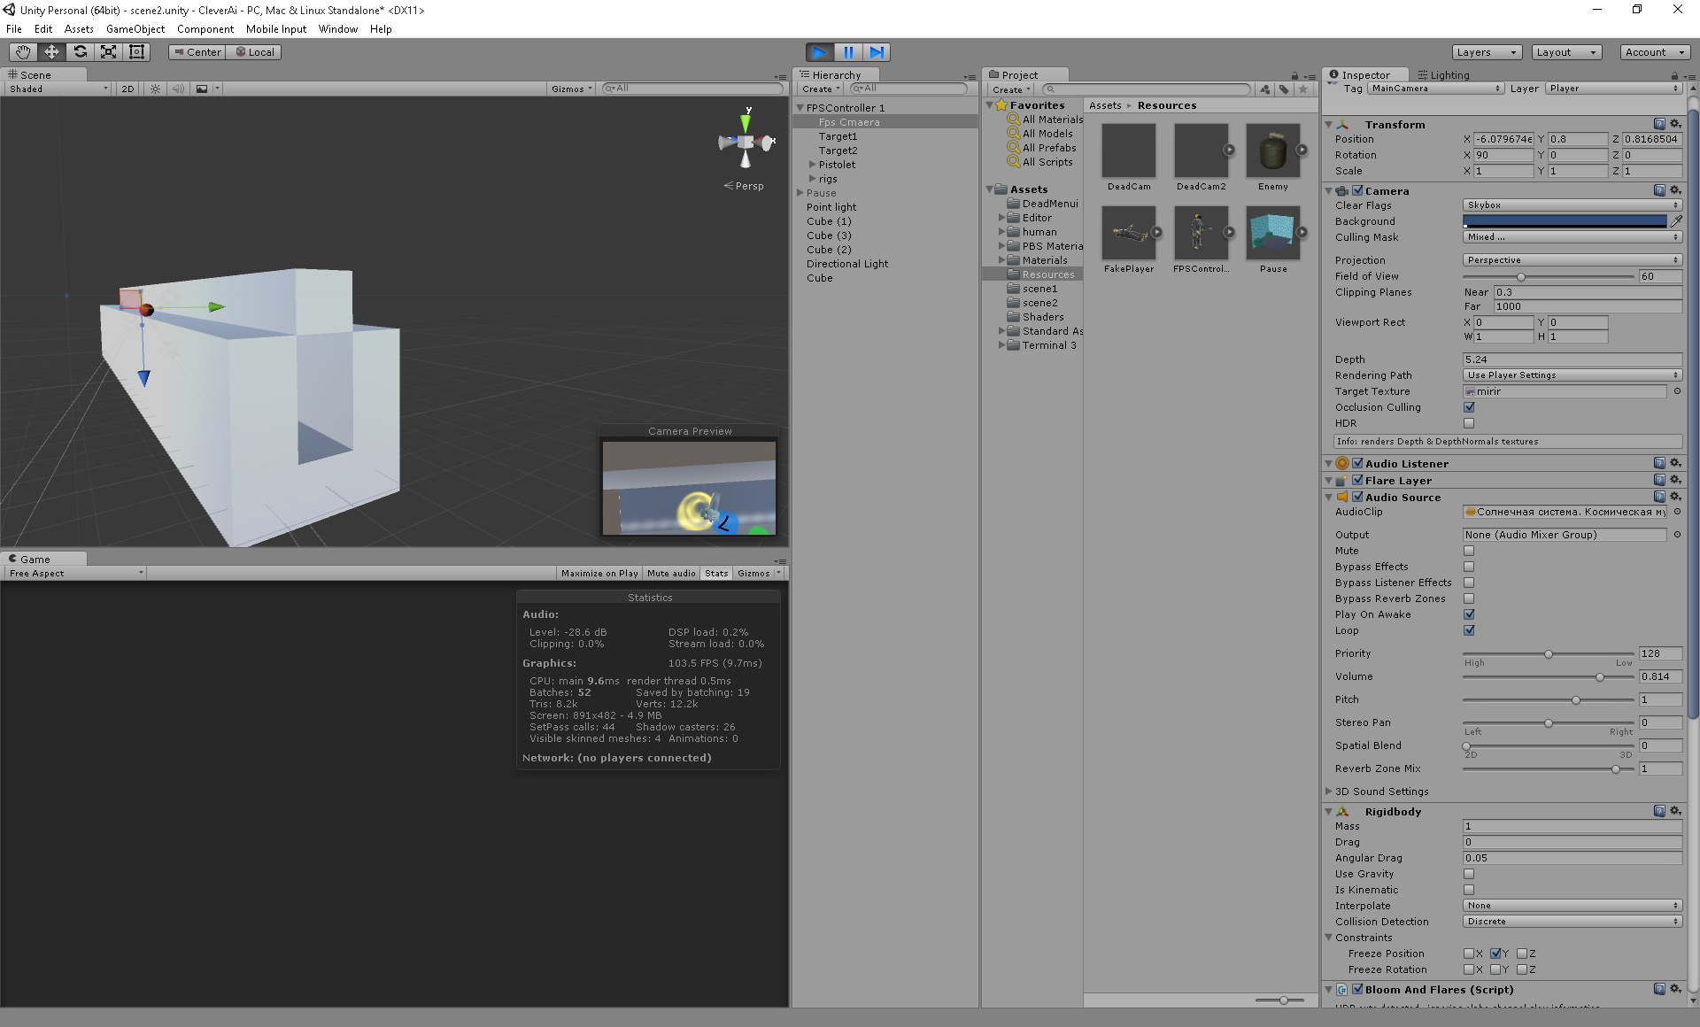Click Search by Label icon in Project

point(1284,89)
